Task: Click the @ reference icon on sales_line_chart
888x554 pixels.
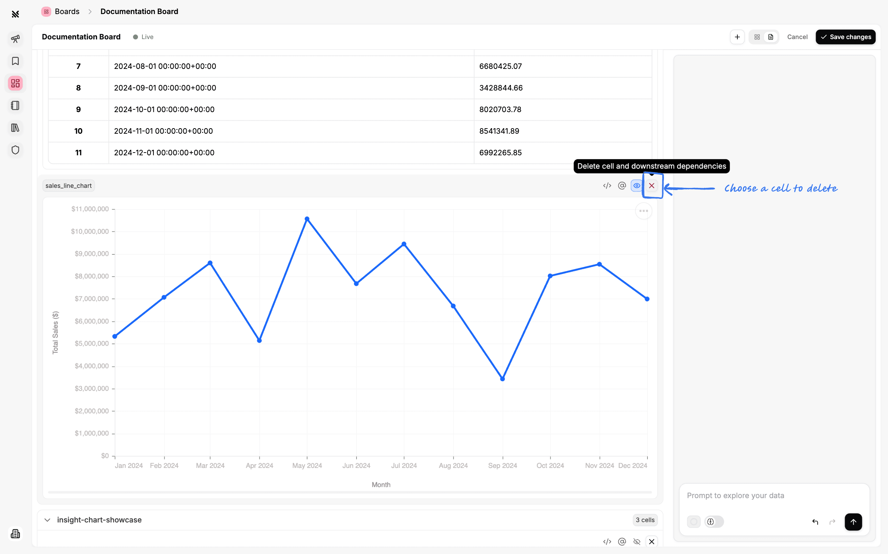Action: tap(622, 185)
